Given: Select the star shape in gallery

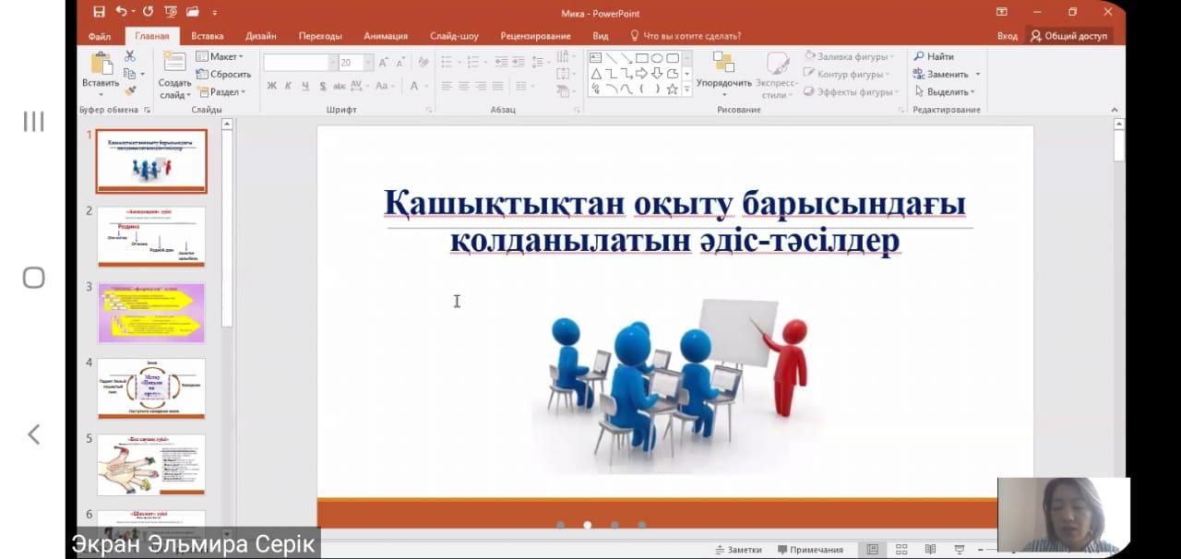Looking at the screenshot, I should [x=673, y=89].
